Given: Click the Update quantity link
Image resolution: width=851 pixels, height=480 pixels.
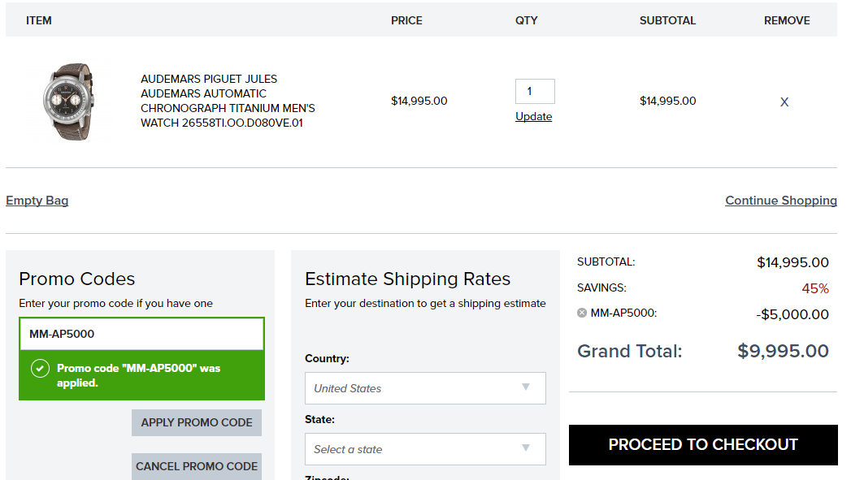Looking at the screenshot, I should (533, 117).
